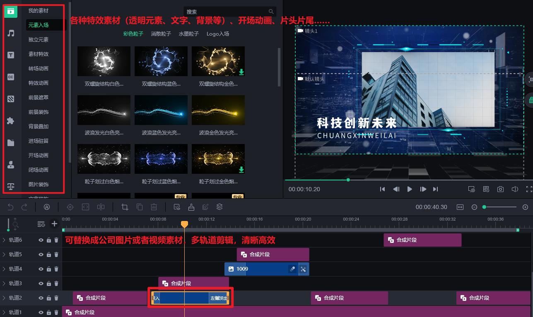Open the Logo入场 category tab
The height and width of the screenshot is (317, 533).
point(217,34)
